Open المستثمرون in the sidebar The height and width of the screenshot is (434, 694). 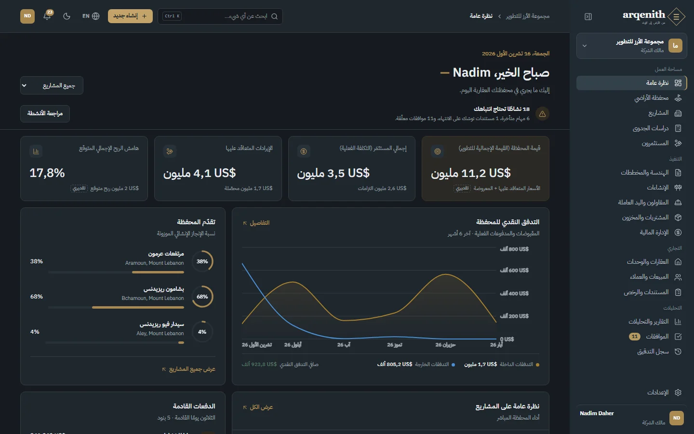[631, 143]
